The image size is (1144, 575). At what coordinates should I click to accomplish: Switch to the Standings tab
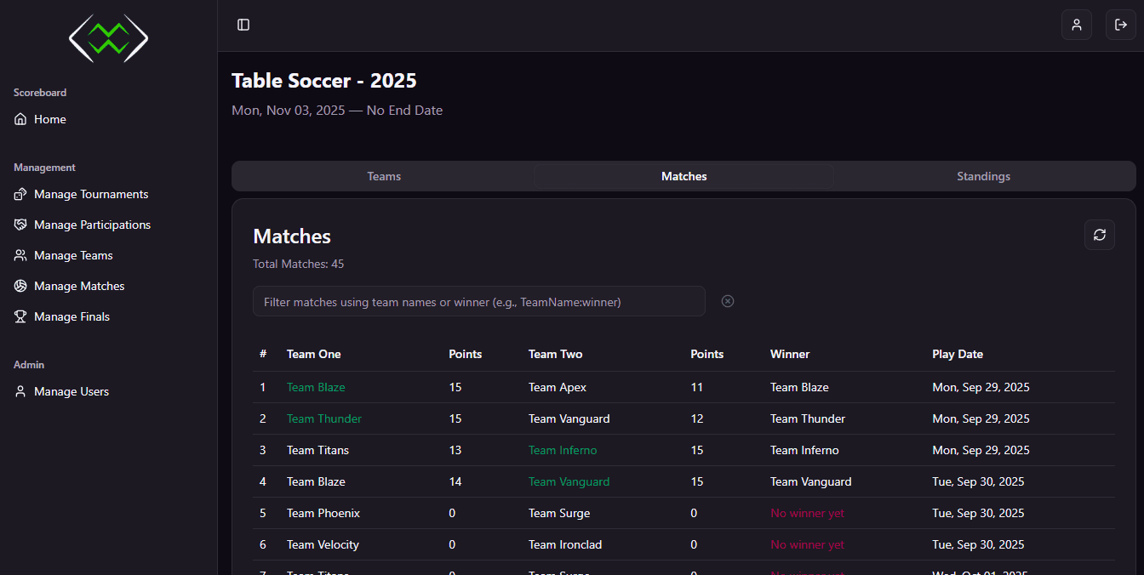click(x=983, y=176)
